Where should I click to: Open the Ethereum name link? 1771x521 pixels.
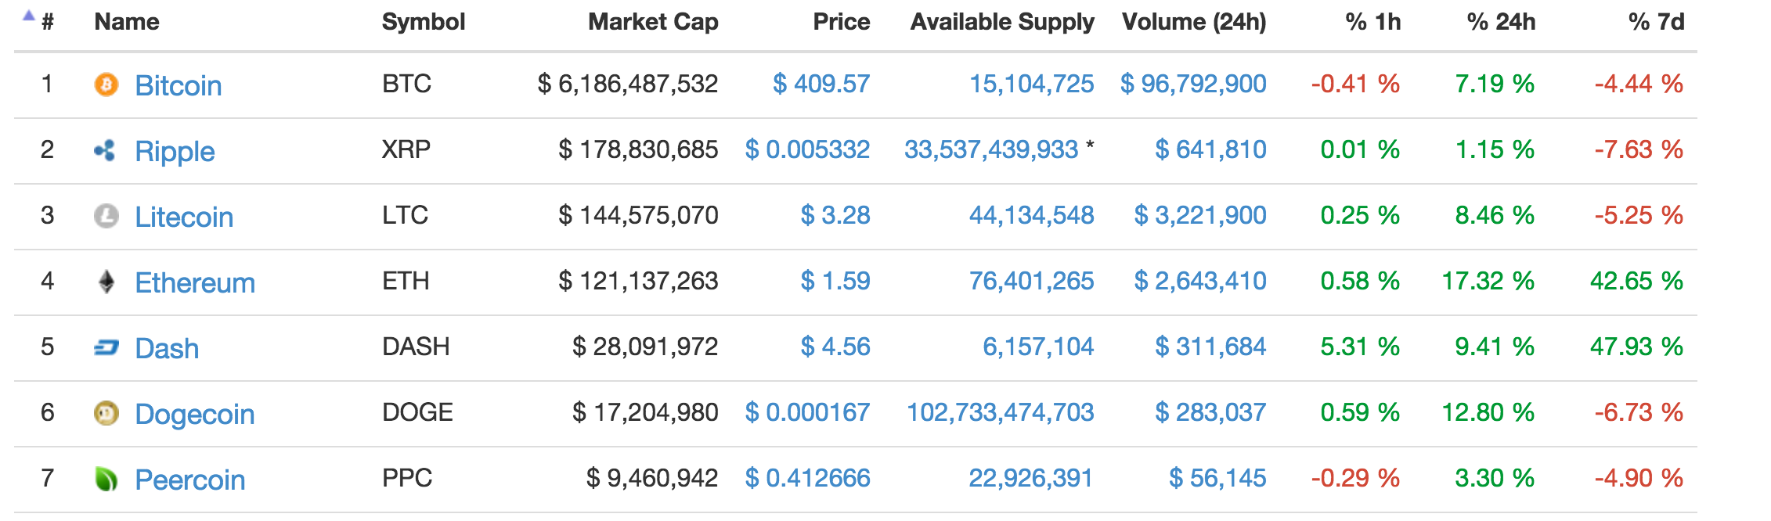[195, 282]
